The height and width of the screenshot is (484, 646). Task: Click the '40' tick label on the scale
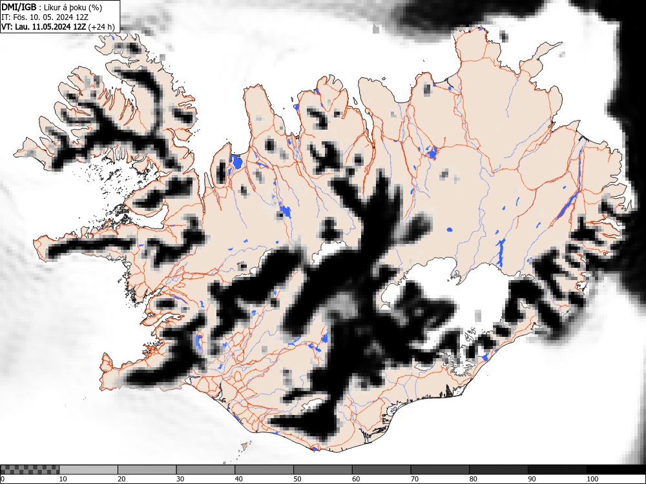pos(238,479)
